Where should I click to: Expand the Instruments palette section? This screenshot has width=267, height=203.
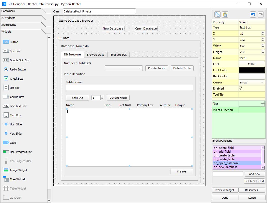23,24
